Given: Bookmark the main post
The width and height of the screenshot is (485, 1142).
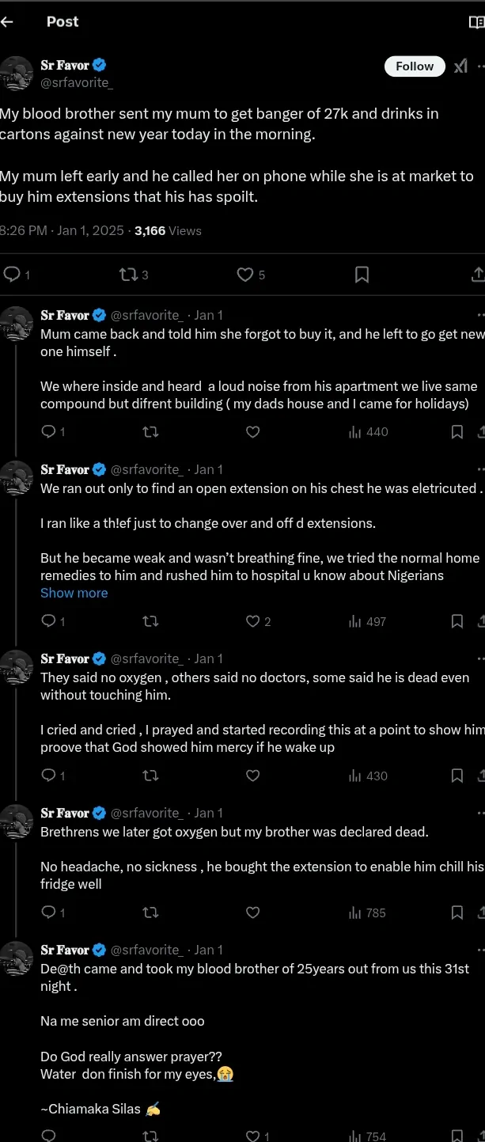Looking at the screenshot, I should [x=362, y=275].
